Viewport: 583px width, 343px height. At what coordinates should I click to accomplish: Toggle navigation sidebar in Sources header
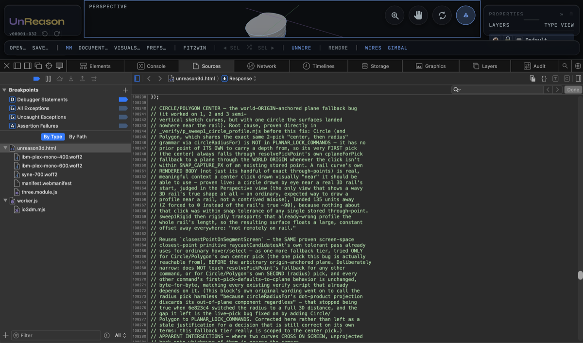tap(137, 78)
